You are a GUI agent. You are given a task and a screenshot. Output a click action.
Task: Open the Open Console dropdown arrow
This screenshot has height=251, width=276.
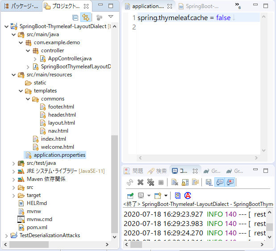(x=166, y=196)
